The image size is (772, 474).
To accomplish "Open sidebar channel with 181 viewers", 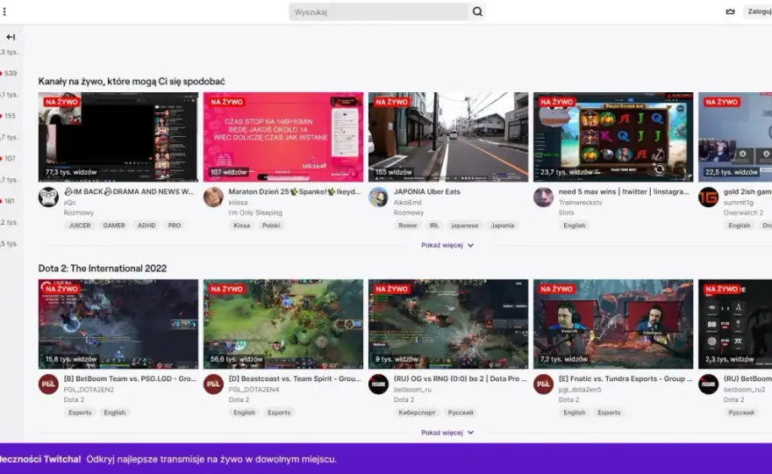I will click(9, 201).
